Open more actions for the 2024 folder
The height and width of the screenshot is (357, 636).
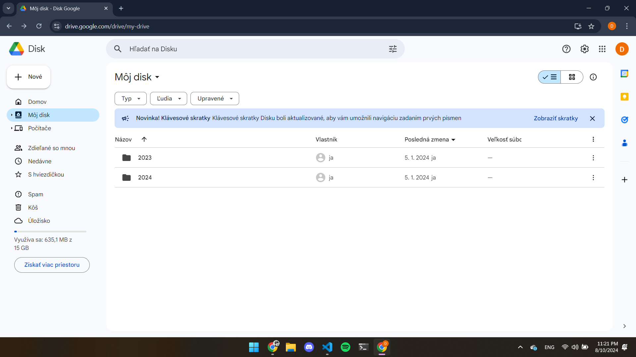click(x=593, y=178)
